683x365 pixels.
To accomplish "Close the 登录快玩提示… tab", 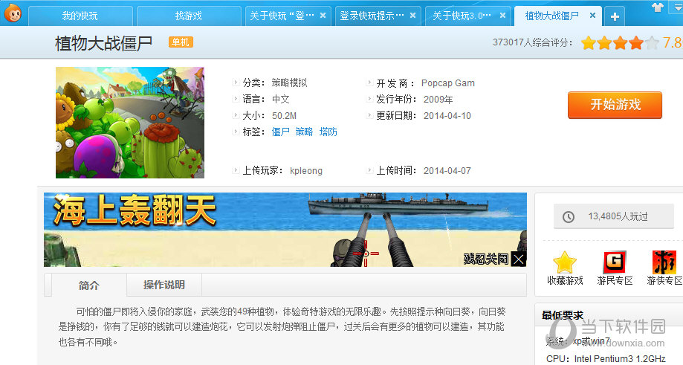I will (412, 16).
